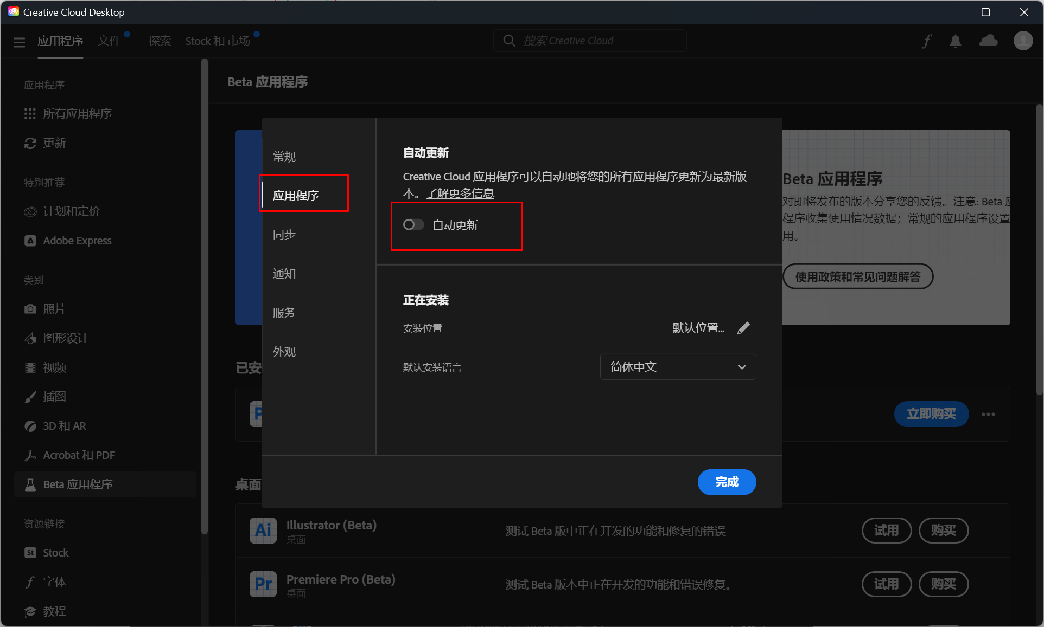
Task: Switch to 应用程序 top tab
Action: point(60,41)
